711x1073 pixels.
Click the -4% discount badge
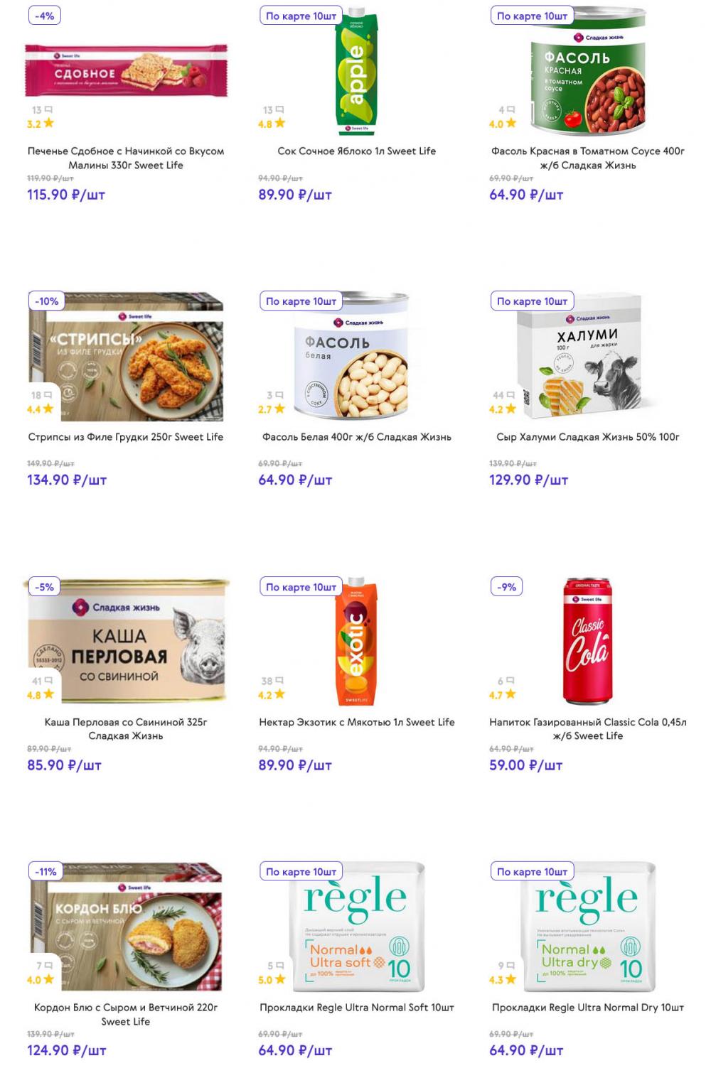click(x=45, y=16)
